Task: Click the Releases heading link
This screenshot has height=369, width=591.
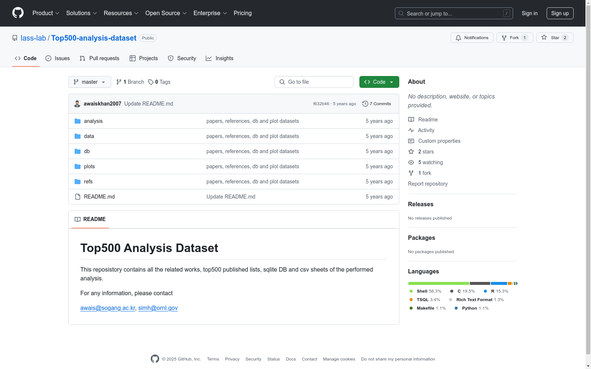Action: [421, 204]
